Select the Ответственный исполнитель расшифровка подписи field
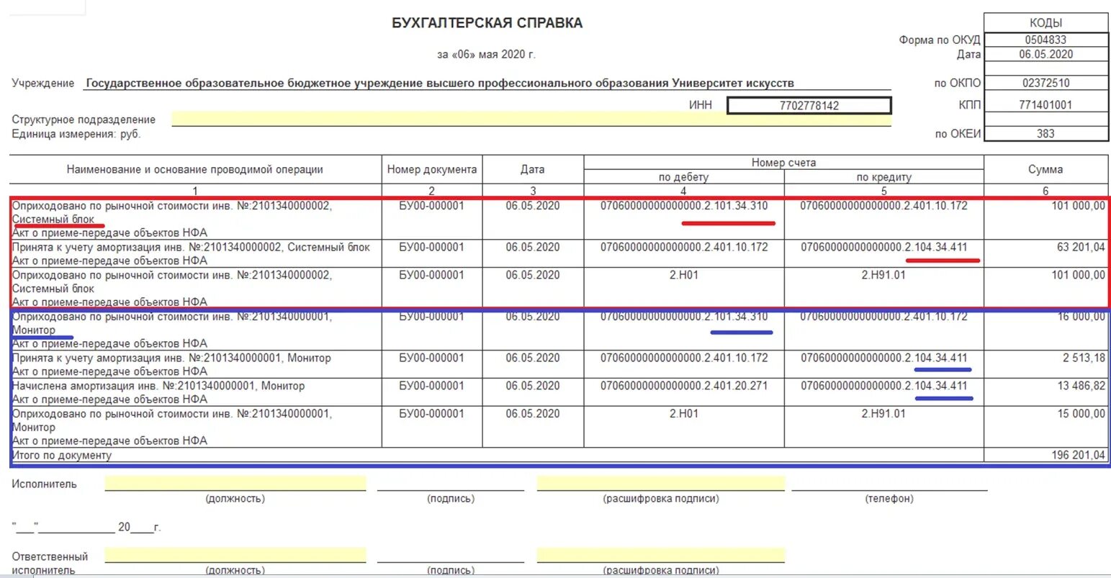1111x578 pixels. click(661, 555)
